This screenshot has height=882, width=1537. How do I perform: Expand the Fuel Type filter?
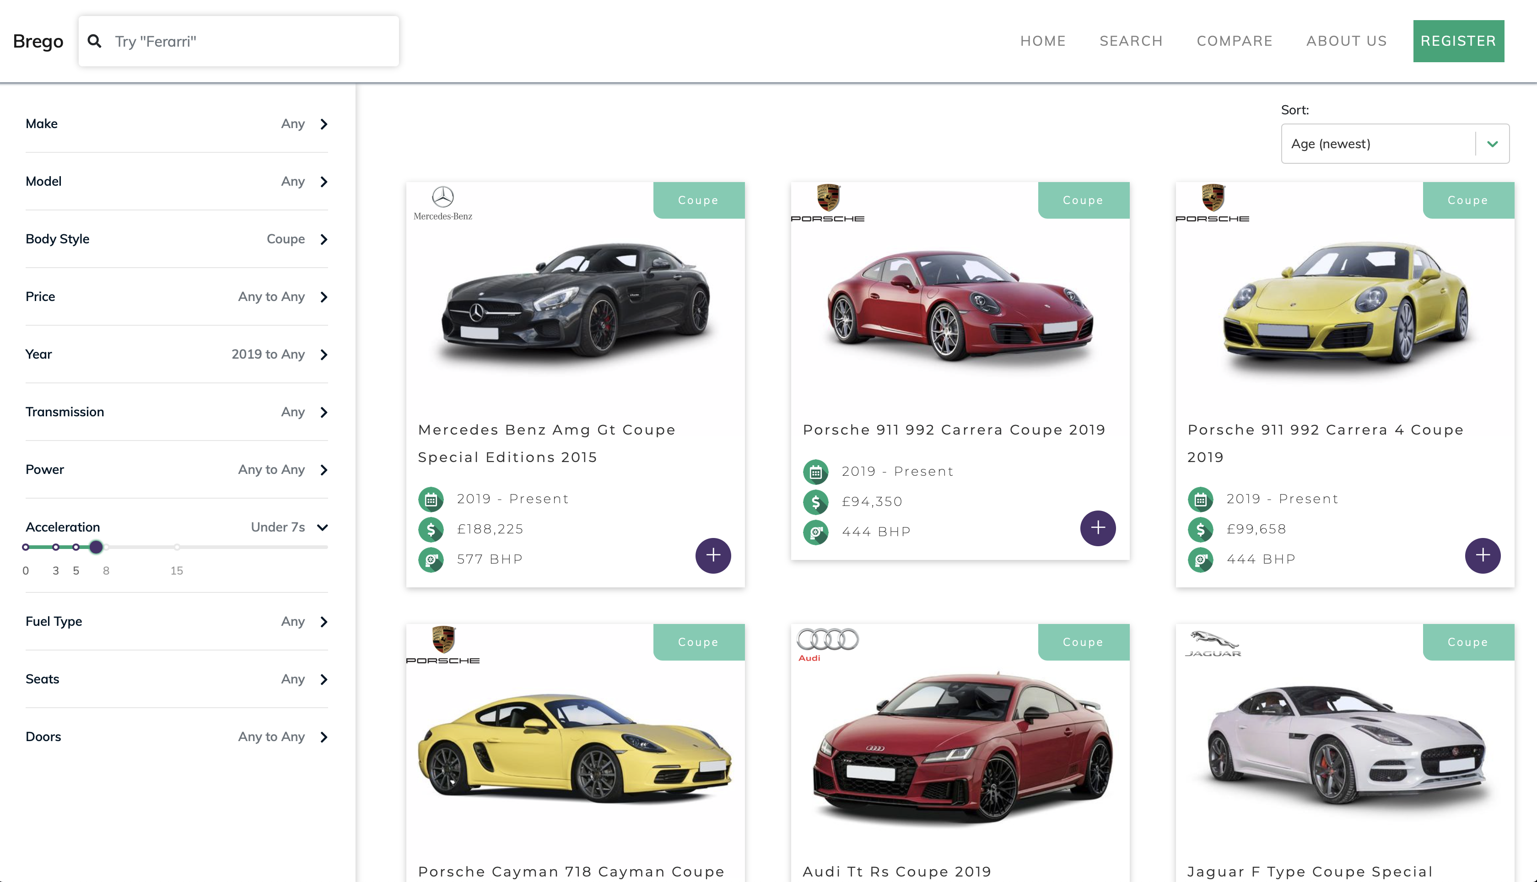tap(177, 622)
